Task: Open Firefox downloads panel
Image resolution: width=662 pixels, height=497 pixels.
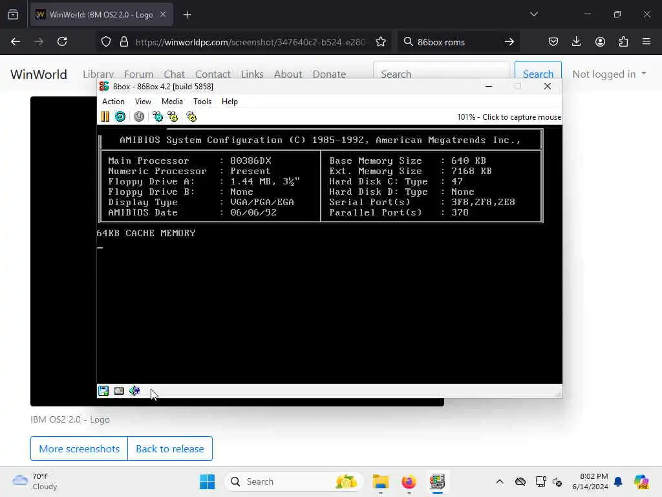Action: point(576,42)
